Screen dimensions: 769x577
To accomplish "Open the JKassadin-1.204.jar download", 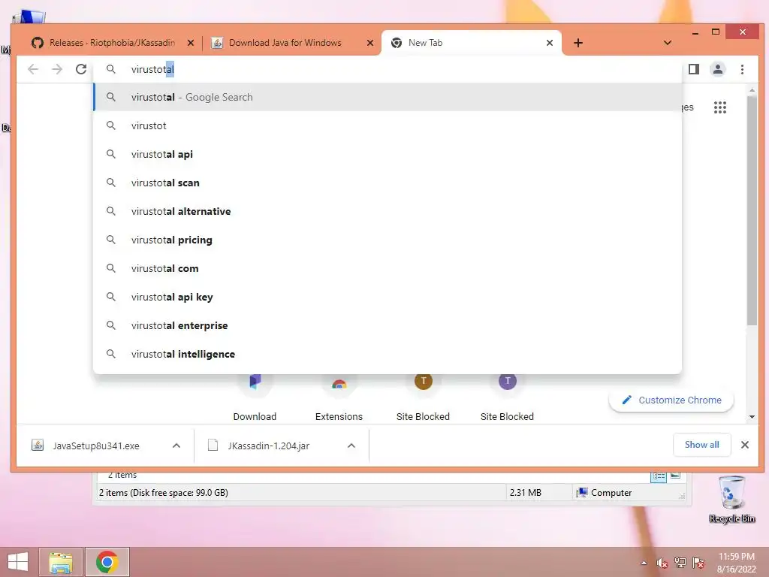I will coord(268,446).
